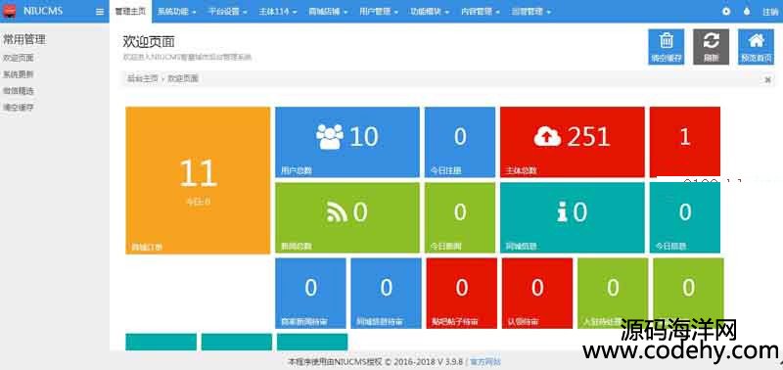Open 系统更新 in the left sidebar
The width and height of the screenshot is (783, 370).
pyautogui.click(x=19, y=74)
